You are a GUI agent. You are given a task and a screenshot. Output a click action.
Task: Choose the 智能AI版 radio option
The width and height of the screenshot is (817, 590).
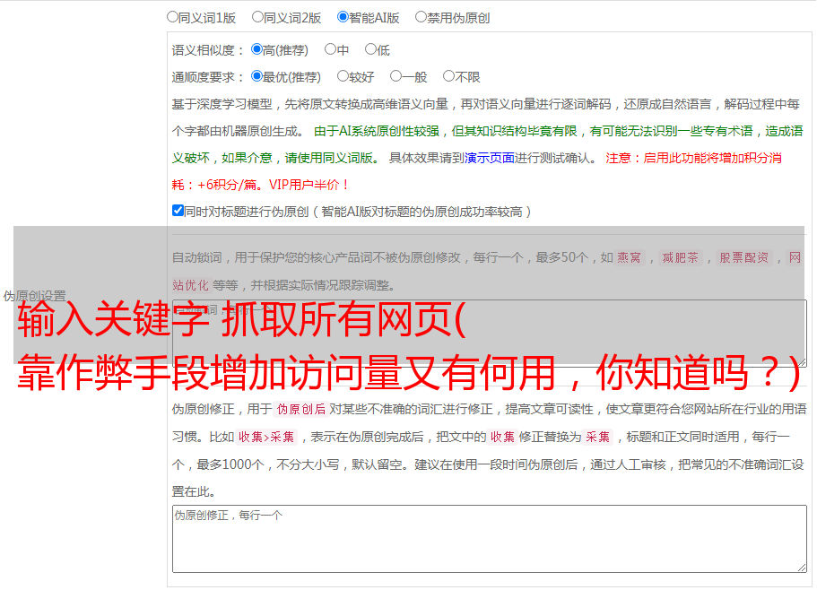(343, 17)
